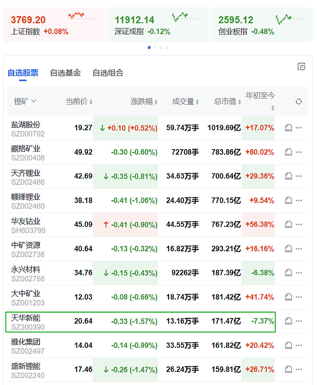Select the first carousel page dot
Screen dimensions: 317x385
[x=149, y=47]
